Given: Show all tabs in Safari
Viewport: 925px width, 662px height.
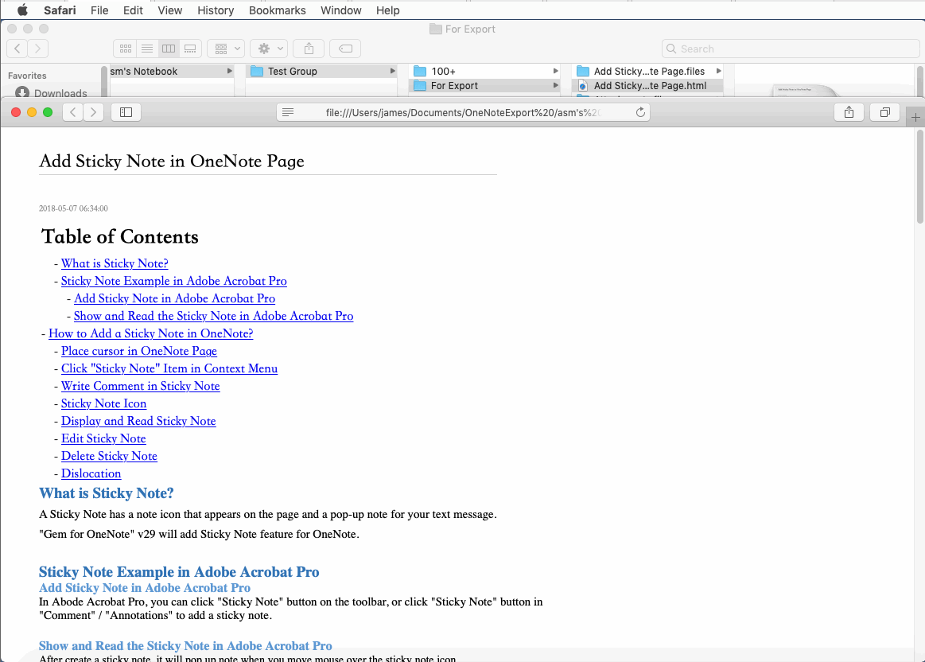Looking at the screenshot, I should [x=885, y=112].
